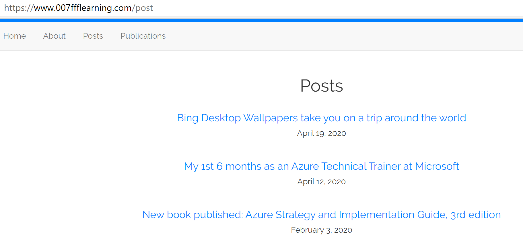Go to the Home page
This screenshot has height=251, width=523.
[x=15, y=36]
